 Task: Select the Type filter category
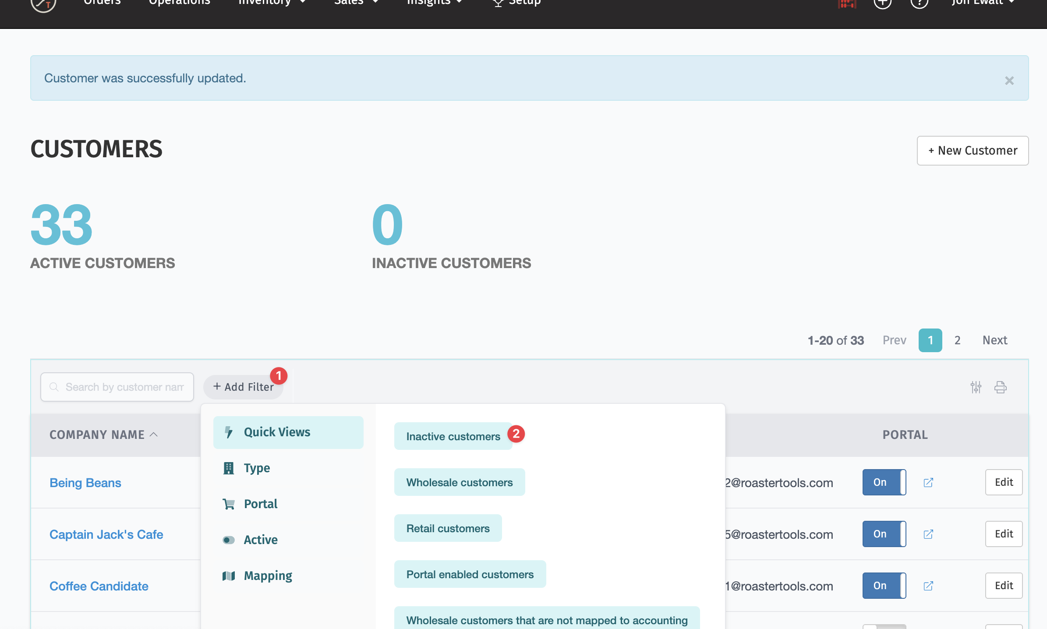tap(257, 468)
